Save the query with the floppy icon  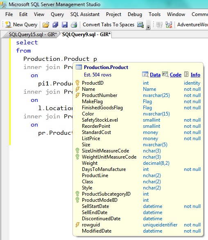65,25
